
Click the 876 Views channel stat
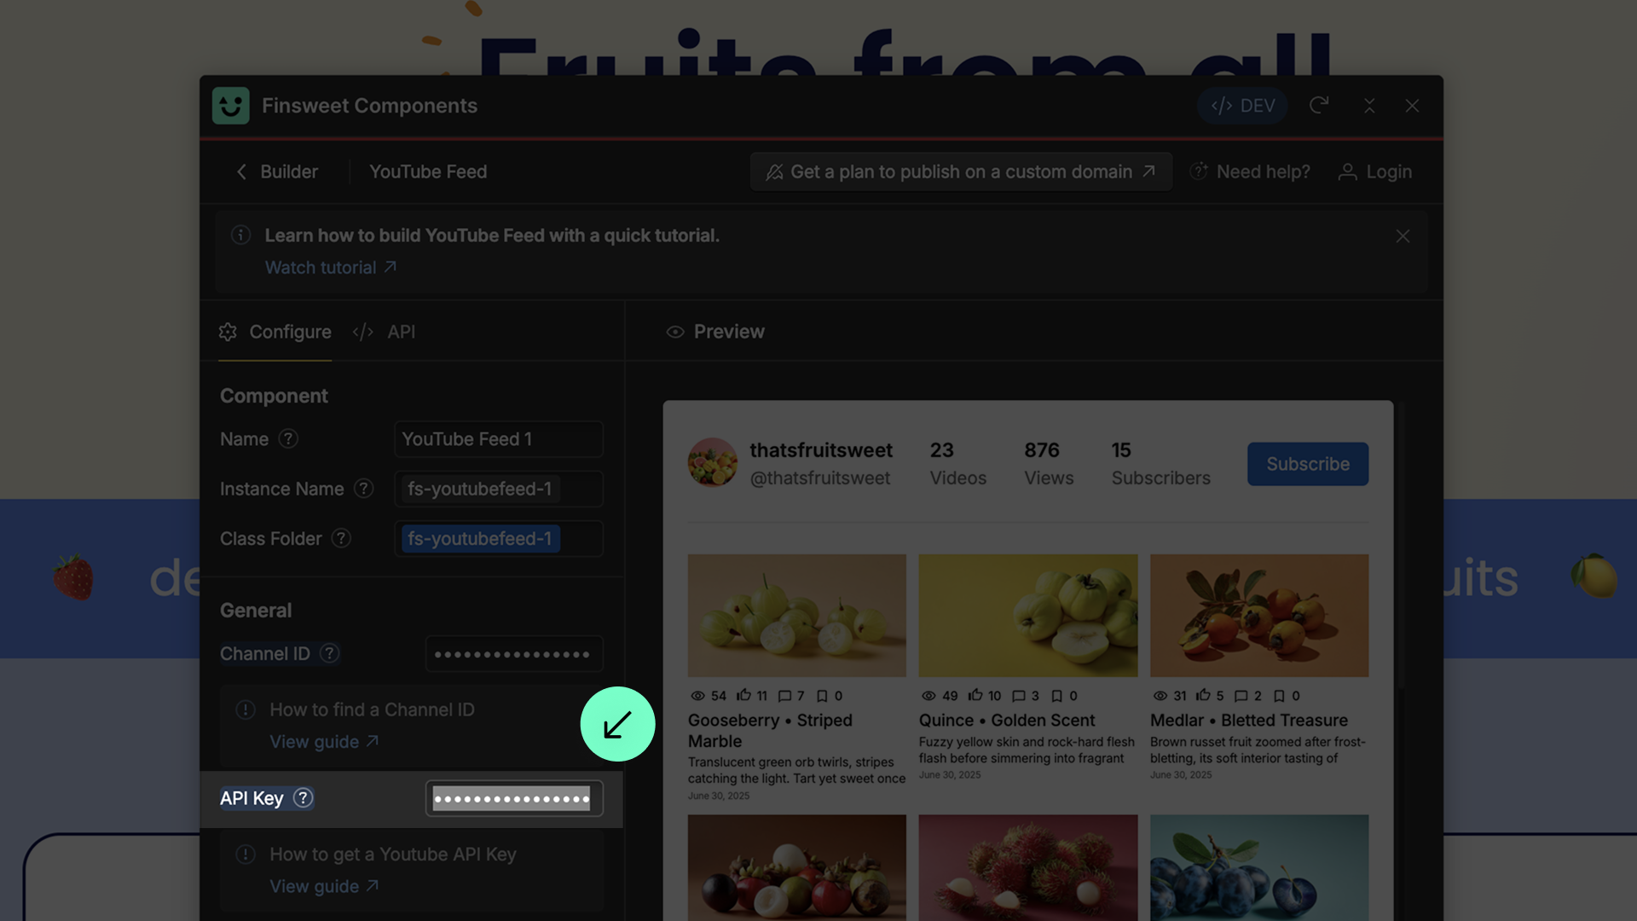[1049, 463]
